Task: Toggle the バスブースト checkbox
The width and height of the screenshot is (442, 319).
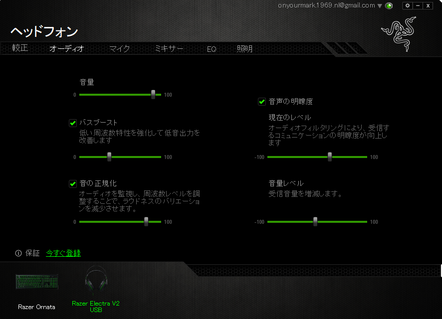Action: (73, 123)
